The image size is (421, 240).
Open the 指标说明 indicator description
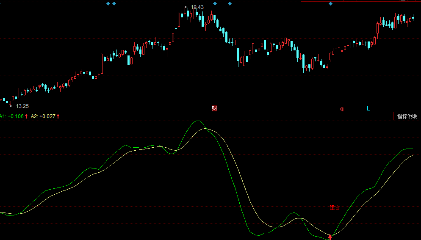point(407,116)
